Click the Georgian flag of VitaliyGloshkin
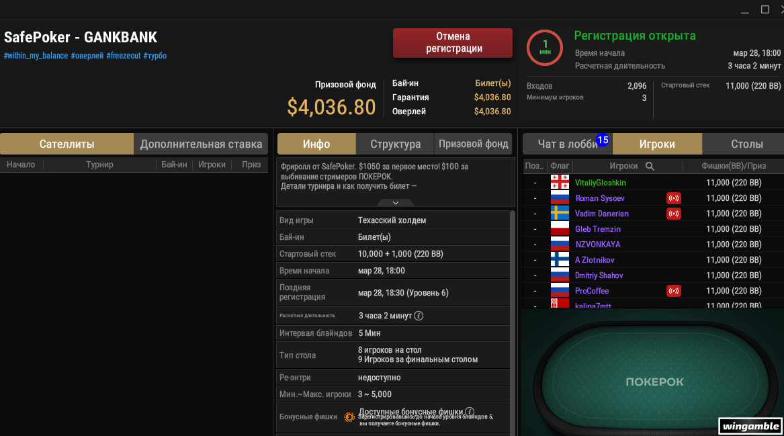Screen dimensions: 784x436 point(560,183)
